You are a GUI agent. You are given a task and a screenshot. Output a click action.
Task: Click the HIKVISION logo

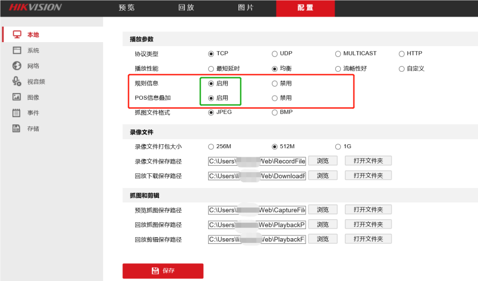[x=35, y=8]
